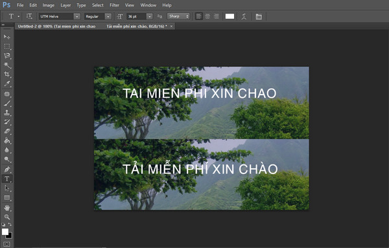Select the Horizontal Type tool in toolbox
This screenshot has height=248, width=389.
(6, 179)
